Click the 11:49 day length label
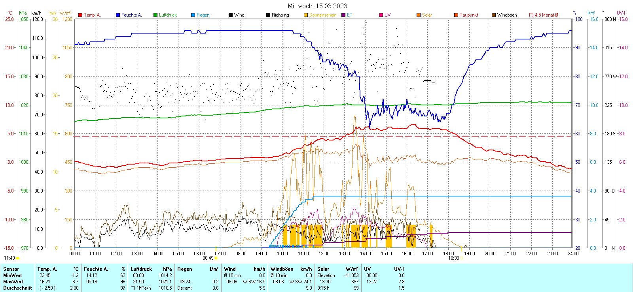This screenshot has width=633, height=292. (x=9, y=258)
